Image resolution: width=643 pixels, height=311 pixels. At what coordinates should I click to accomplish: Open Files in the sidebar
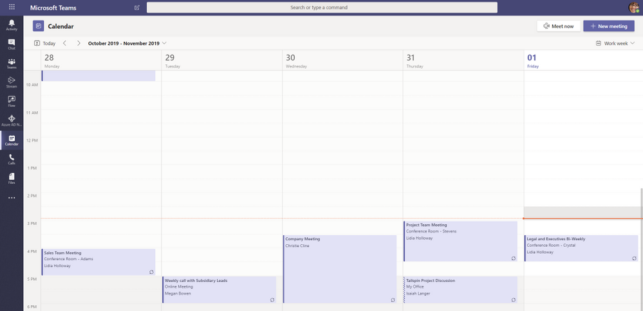click(12, 179)
